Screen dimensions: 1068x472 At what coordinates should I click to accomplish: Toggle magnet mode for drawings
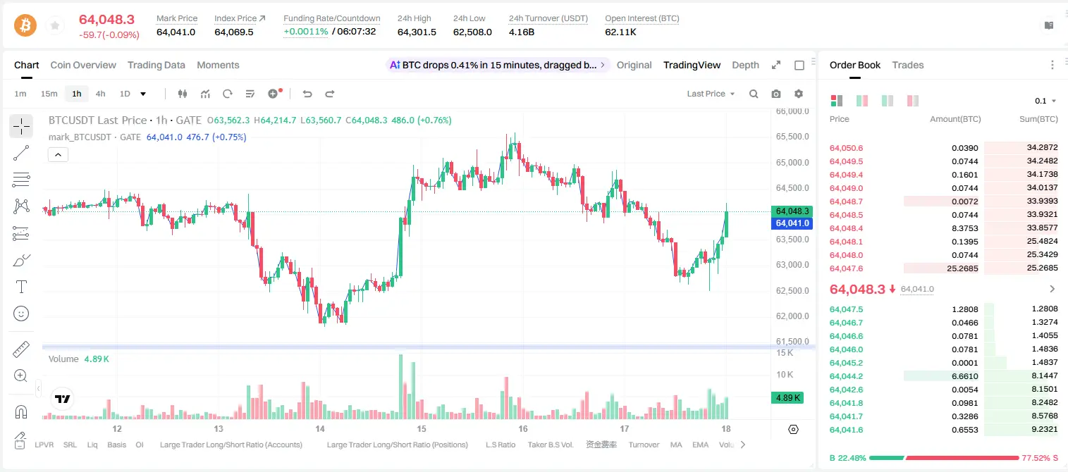[x=21, y=411]
